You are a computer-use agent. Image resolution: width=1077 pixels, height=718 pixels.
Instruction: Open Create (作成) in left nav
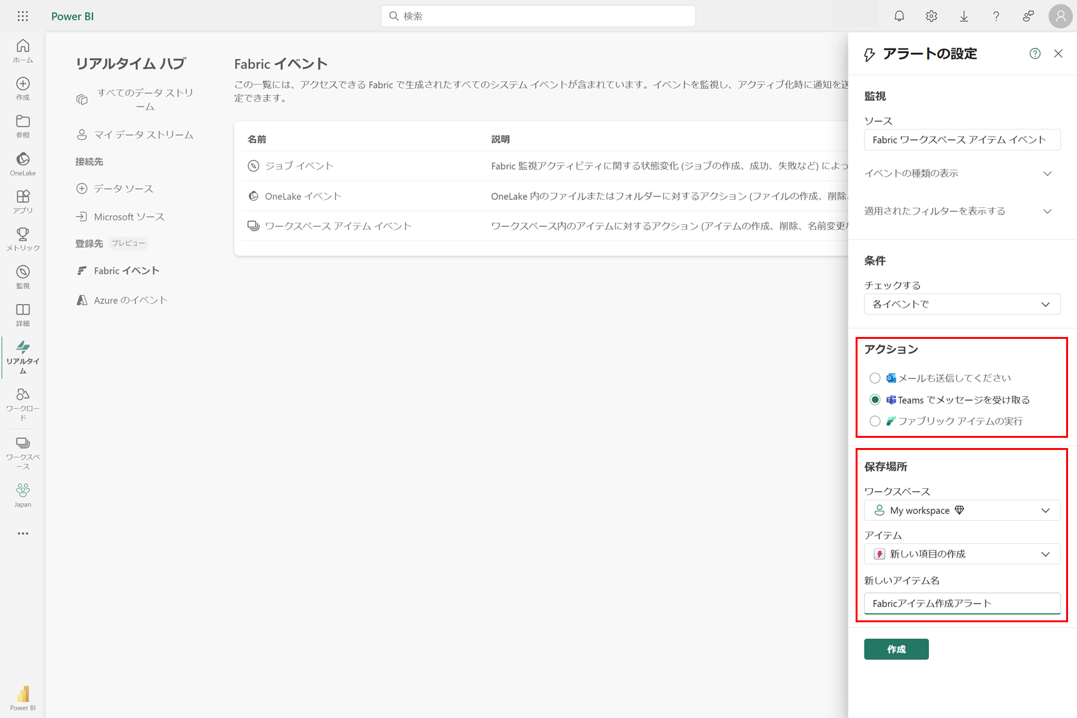click(23, 89)
